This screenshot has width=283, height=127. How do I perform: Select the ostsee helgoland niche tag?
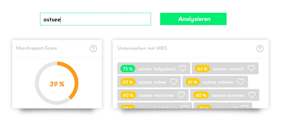pos(154,68)
